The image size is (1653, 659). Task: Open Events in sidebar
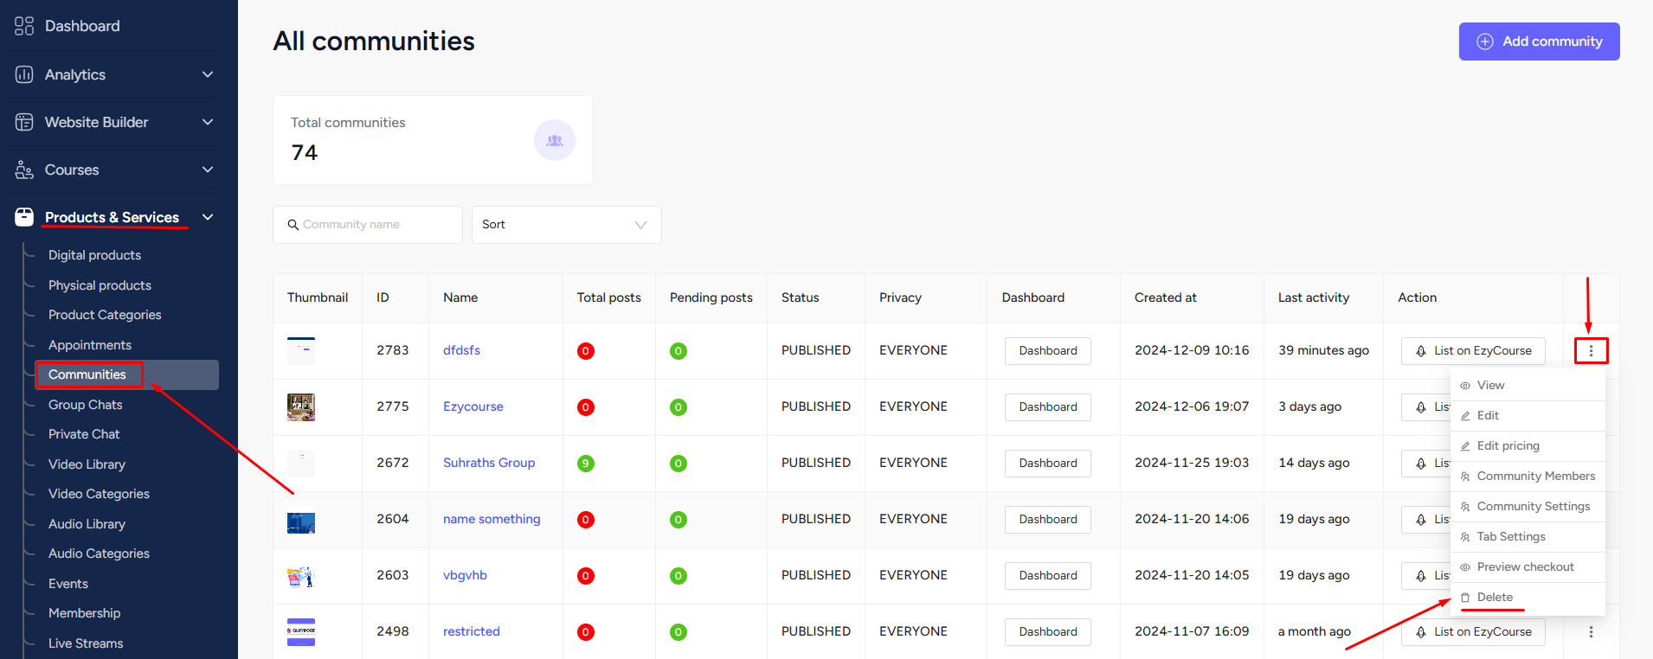[68, 584]
